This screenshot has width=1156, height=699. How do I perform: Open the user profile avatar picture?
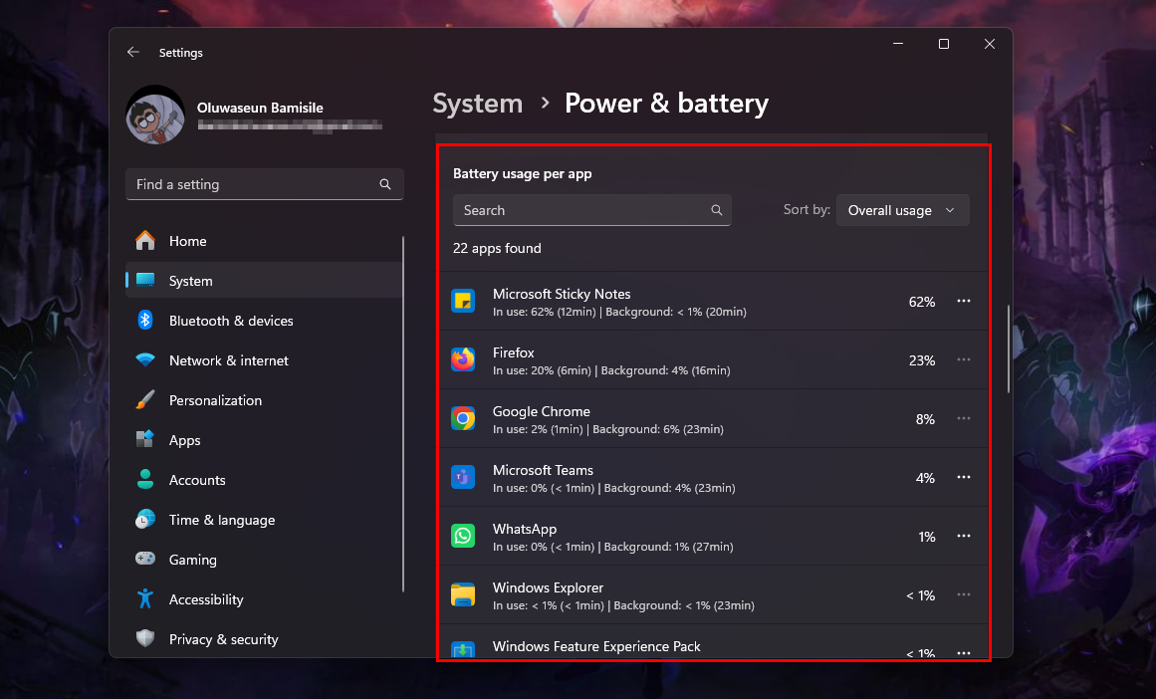click(154, 116)
